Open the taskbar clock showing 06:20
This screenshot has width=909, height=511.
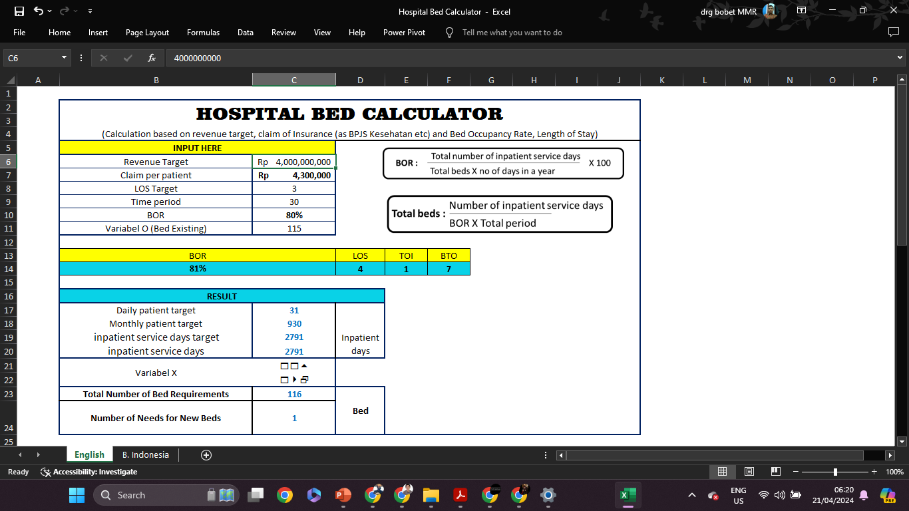[832, 495]
